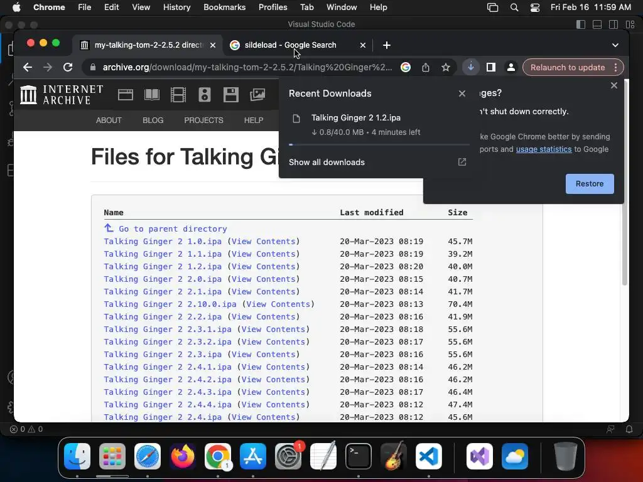Open downloads in new window icon
This screenshot has height=482, width=643.
point(462,162)
